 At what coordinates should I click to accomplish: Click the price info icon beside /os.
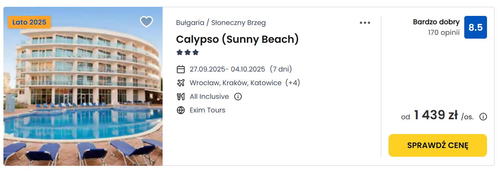point(483,117)
